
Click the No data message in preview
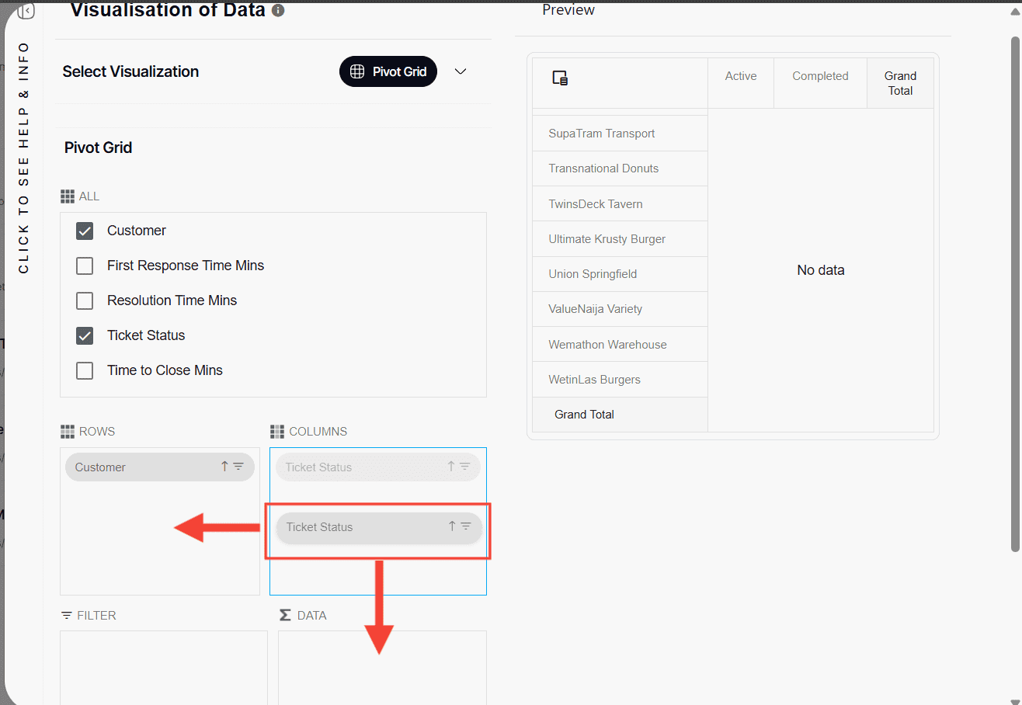tap(821, 270)
